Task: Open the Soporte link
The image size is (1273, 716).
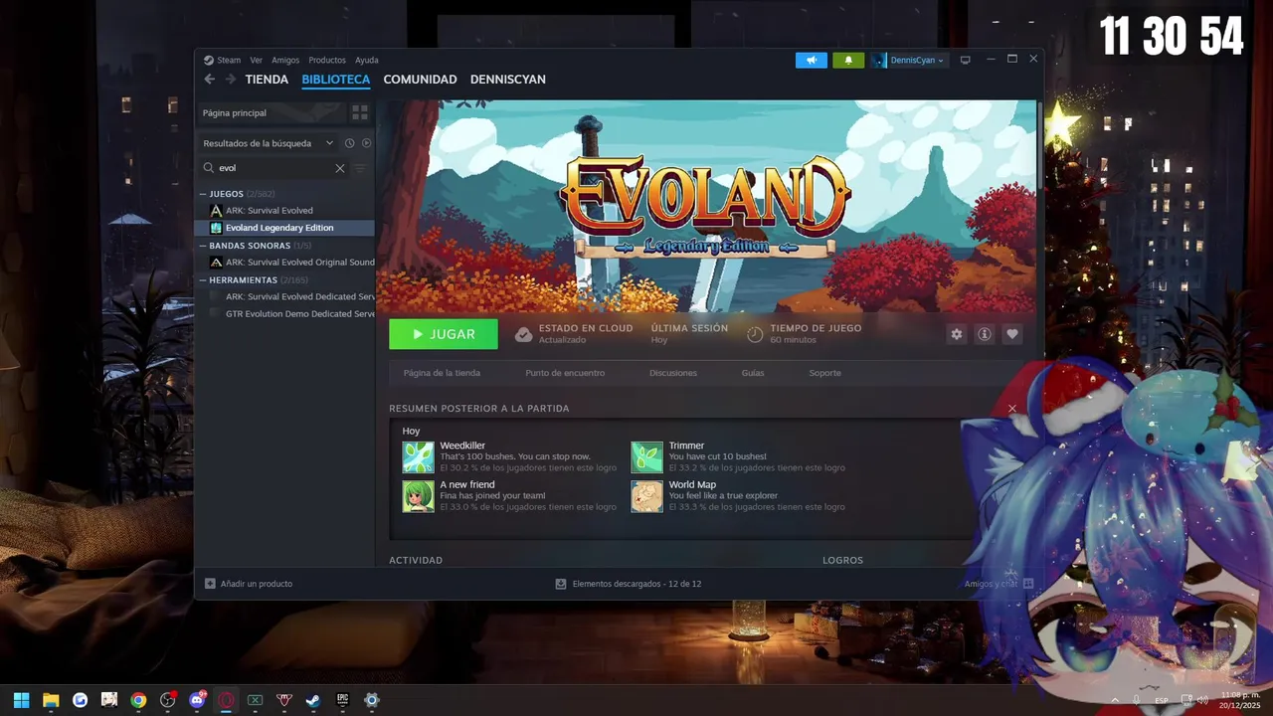Action: click(x=824, y=373)
